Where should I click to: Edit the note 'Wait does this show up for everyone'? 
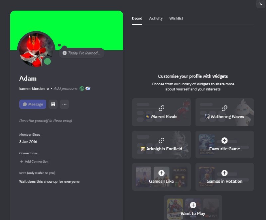click(49, 182)
